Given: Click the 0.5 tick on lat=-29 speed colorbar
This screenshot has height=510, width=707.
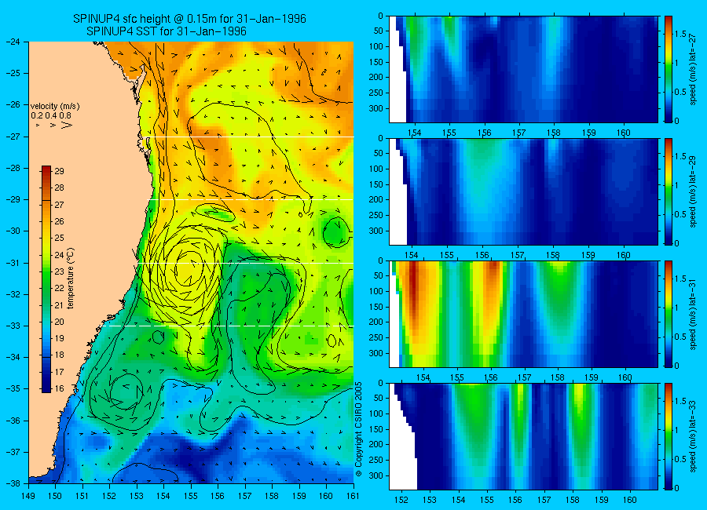Looking at the screenshot, I should 680,214.
